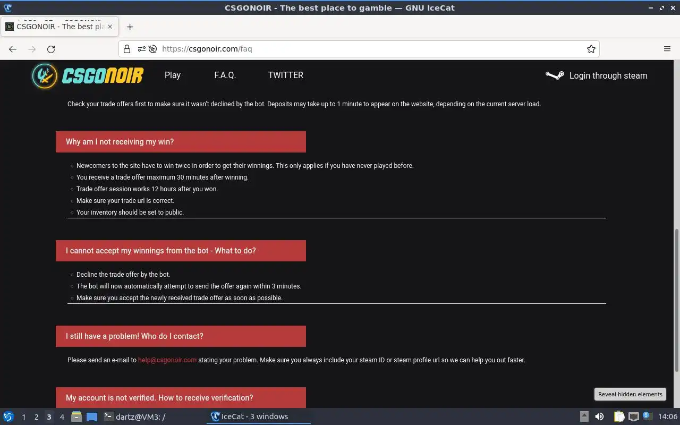Click the network tray icon
This screenshot has width=680, height=425.
pos(633,416)
